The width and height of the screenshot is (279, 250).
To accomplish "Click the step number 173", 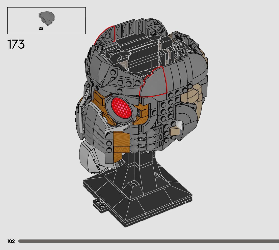I will (16, 45).
